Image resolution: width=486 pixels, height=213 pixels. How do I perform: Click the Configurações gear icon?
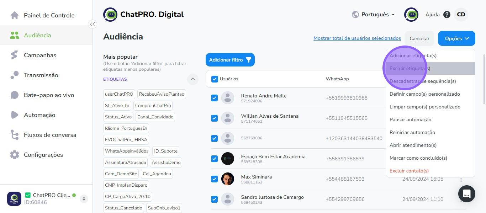[14, 155]
